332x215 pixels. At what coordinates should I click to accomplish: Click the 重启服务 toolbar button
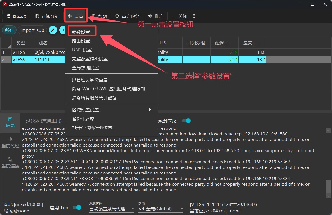click(x=127, y=16)
